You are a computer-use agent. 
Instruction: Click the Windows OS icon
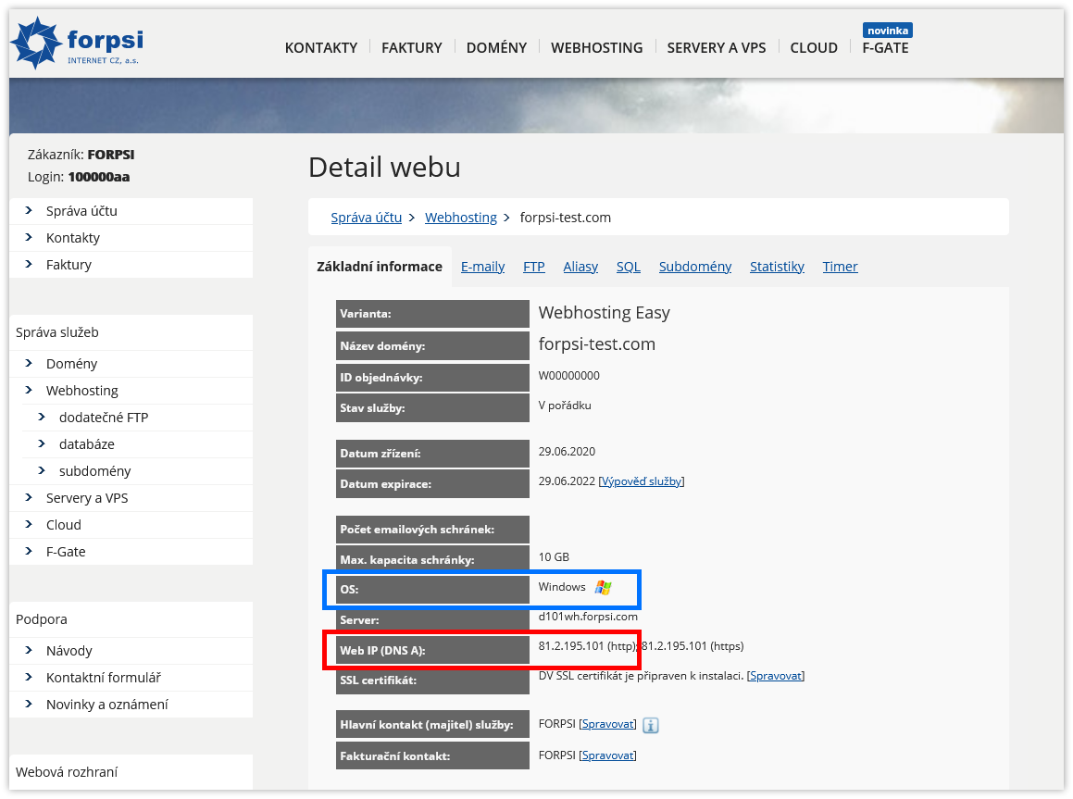604,587
